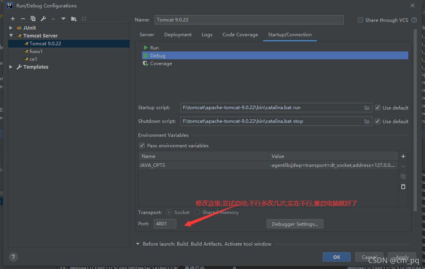The height and width of the screenshot is (269, 425).
Task: Click the Coverage shield icon in list
Action: coord(146,64)
